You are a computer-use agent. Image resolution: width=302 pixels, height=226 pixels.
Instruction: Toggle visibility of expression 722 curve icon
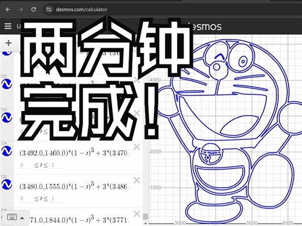click(x=7, y=84)
